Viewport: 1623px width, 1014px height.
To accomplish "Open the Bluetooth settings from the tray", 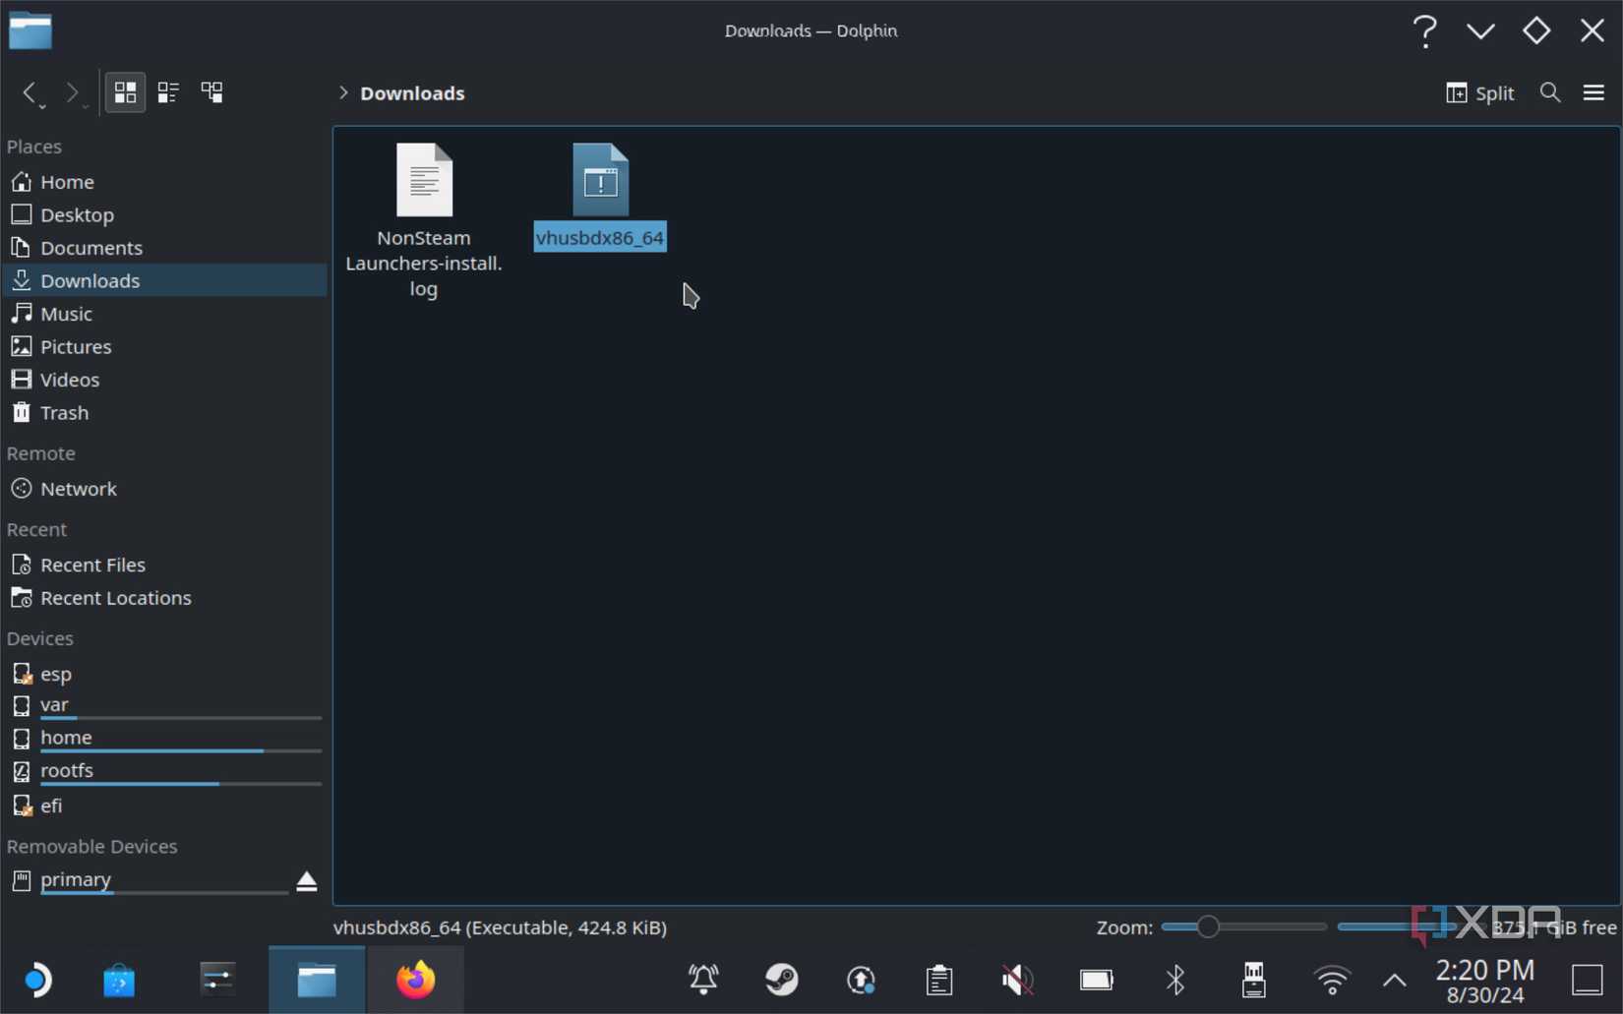I will (1174, 980).
